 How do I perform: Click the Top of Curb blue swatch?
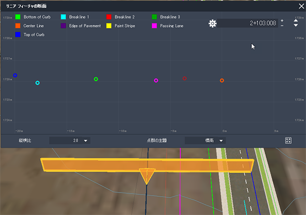[18, 35]
